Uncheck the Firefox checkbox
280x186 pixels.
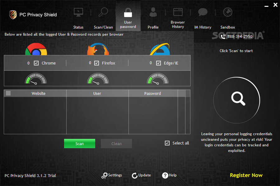[x=97, y=63]
